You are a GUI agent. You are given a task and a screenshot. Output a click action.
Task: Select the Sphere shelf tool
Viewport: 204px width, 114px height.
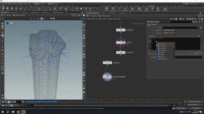(x=8, y=9)
